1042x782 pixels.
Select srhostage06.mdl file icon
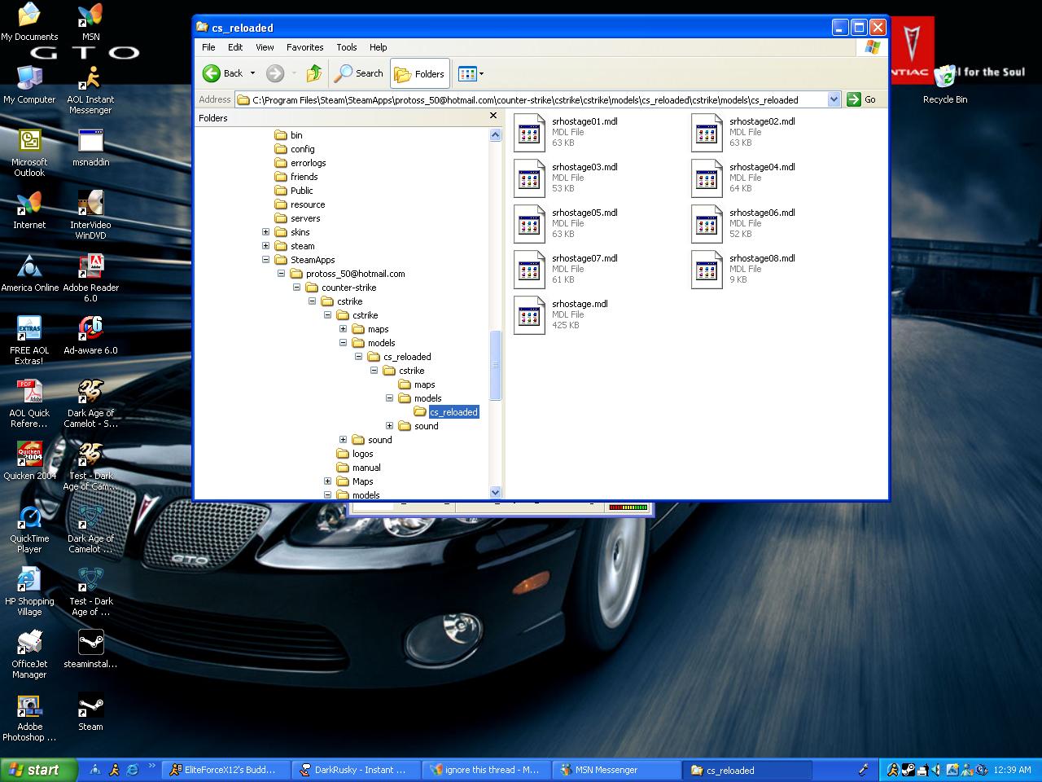[707, 223]
